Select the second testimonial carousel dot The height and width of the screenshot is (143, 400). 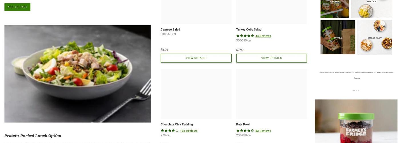coord(356,90)
